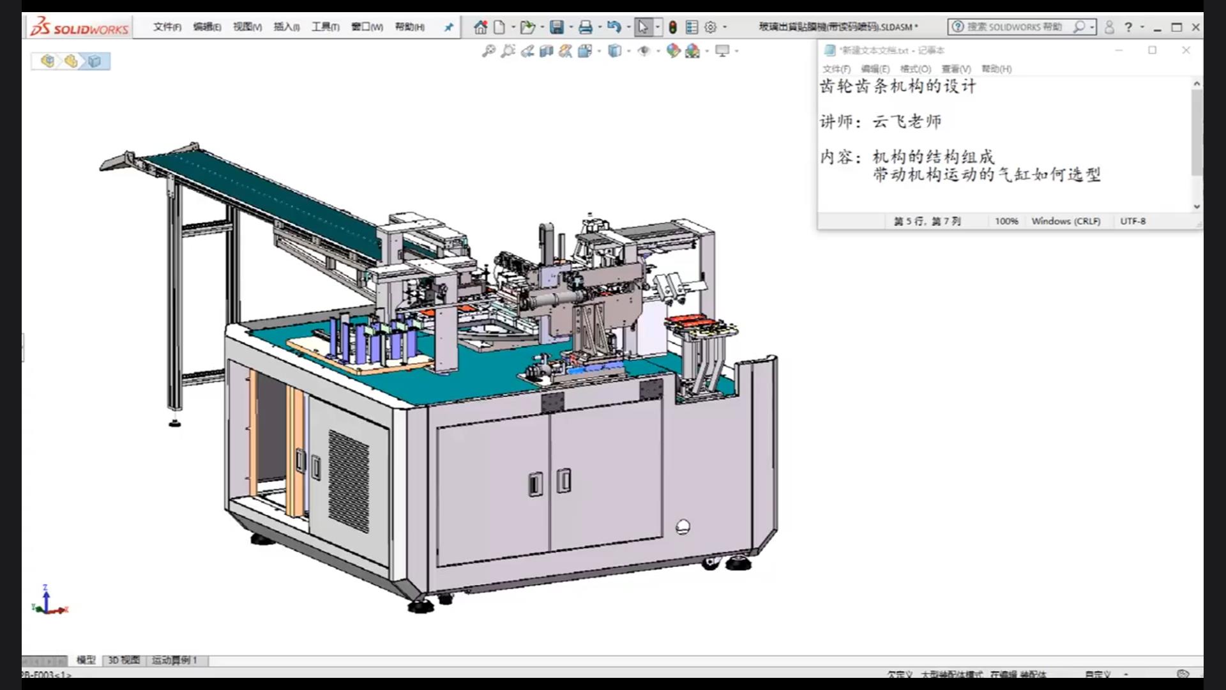Click Edit Appearance color ball icon
Viewport: 1226px width, 690px height.
point(673,50)
